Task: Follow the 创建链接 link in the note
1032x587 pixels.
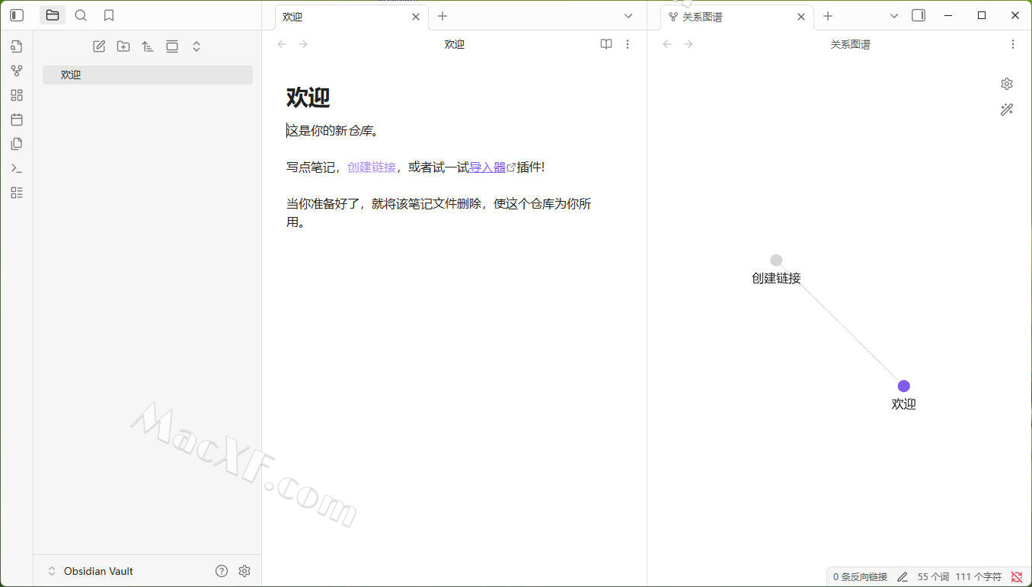Action: point(372,167)
